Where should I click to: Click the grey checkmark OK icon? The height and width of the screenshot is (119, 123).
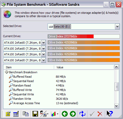tap(92, 114)
